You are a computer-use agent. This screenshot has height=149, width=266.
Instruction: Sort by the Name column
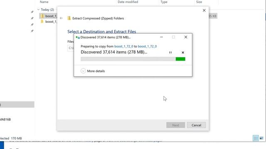pos(44,2)
